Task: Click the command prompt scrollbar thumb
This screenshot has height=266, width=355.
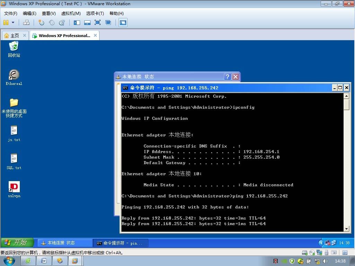Action: click(346, 105)
